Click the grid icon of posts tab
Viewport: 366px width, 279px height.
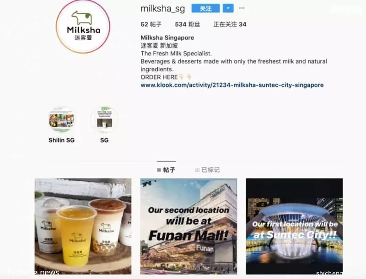pos(159,170)
